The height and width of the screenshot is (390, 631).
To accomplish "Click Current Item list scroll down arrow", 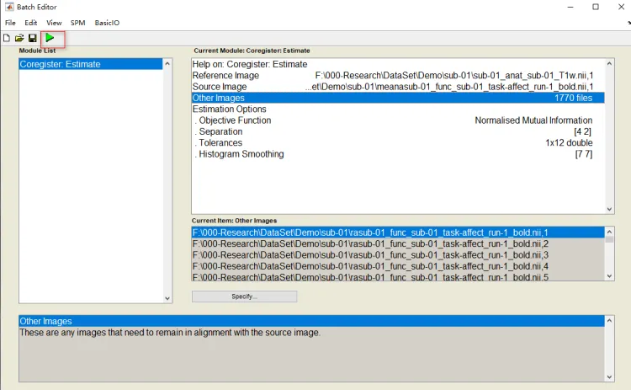I will (609, 276).
